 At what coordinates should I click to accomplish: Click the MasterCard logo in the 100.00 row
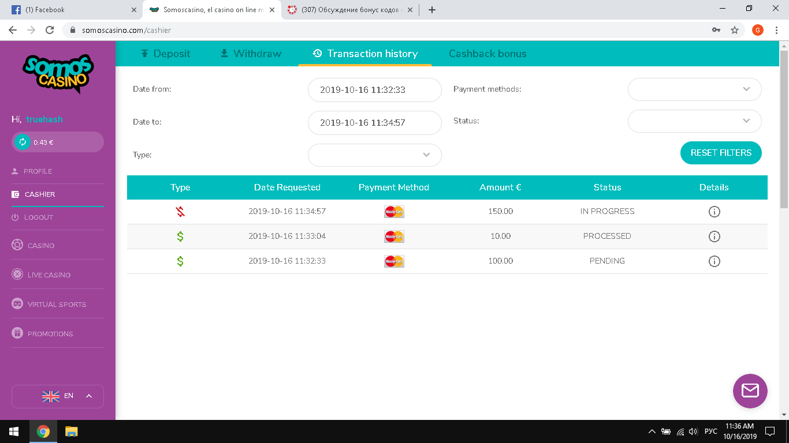coord(394,261)
